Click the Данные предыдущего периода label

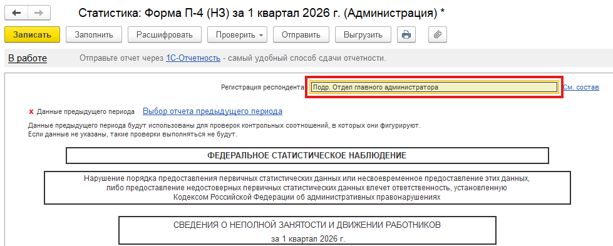click(x=86, y=112)
